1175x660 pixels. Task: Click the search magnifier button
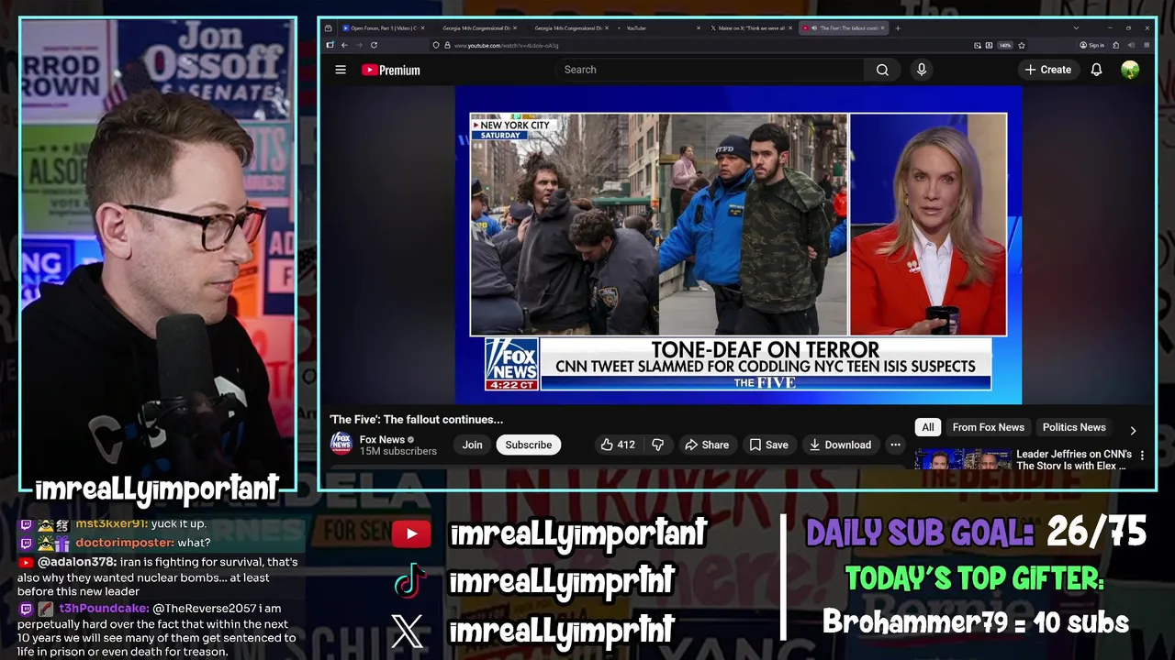click(882, 70)
